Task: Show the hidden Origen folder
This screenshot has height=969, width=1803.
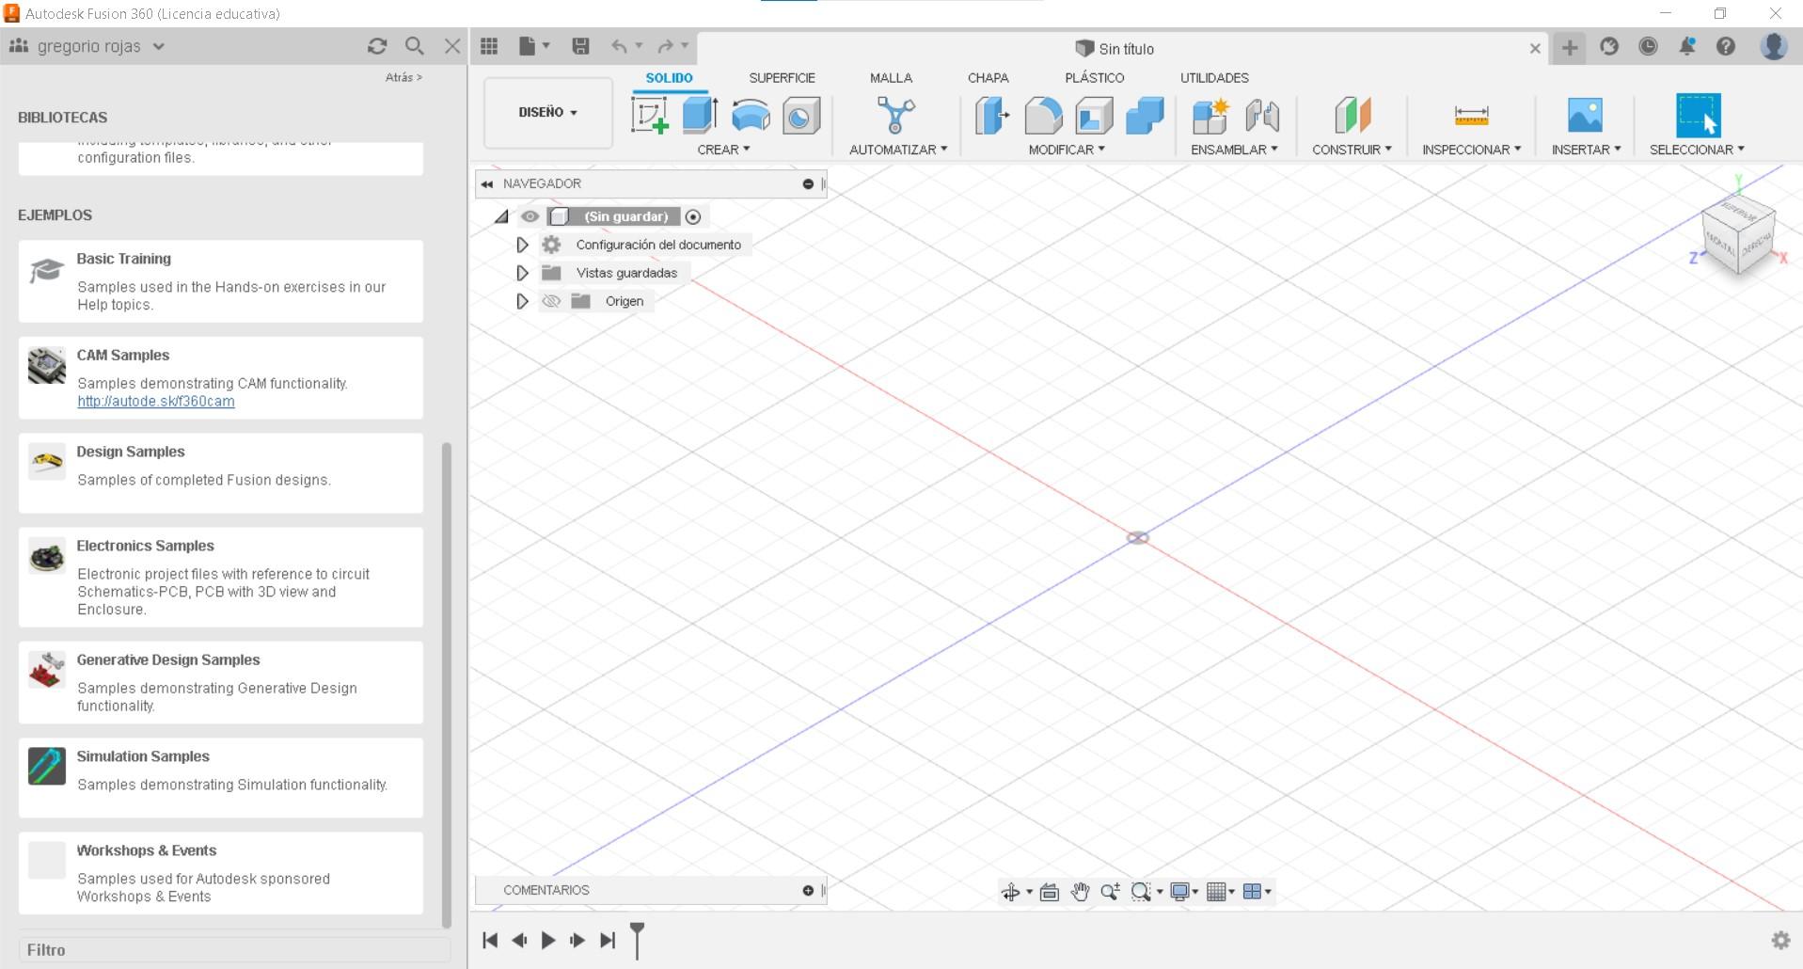Action: point(551,301)
